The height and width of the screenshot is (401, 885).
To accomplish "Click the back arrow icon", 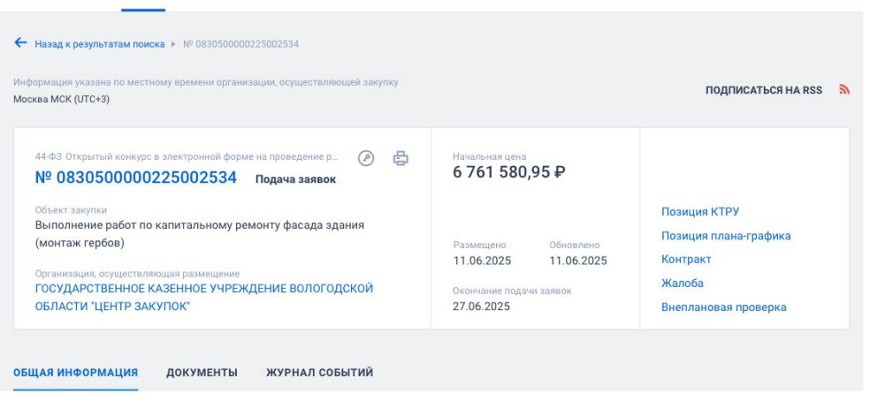I will 21,43.
